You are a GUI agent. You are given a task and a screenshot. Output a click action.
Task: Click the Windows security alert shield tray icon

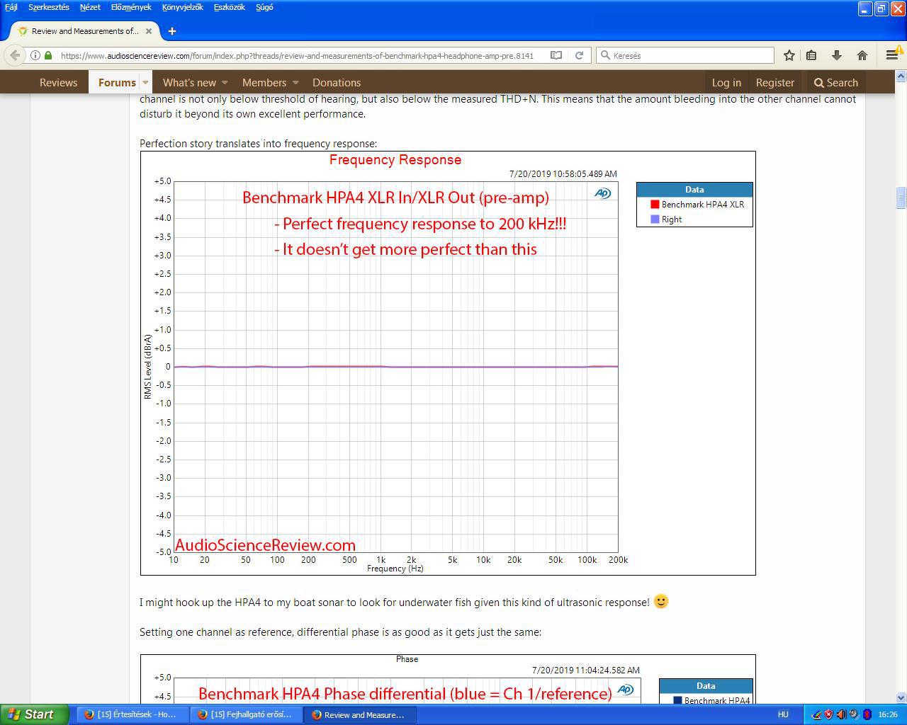click(x=828, y=714)
